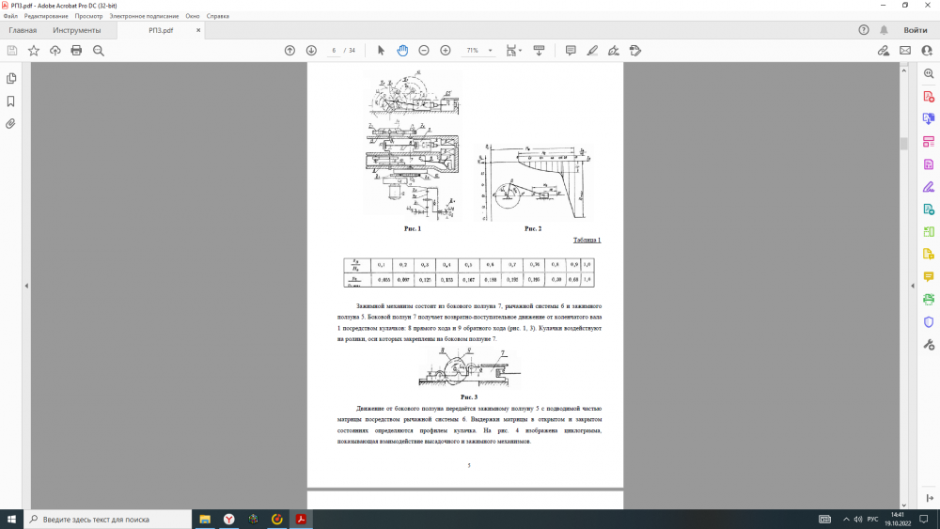Click the Войти sign-in button

click(916, 30)
